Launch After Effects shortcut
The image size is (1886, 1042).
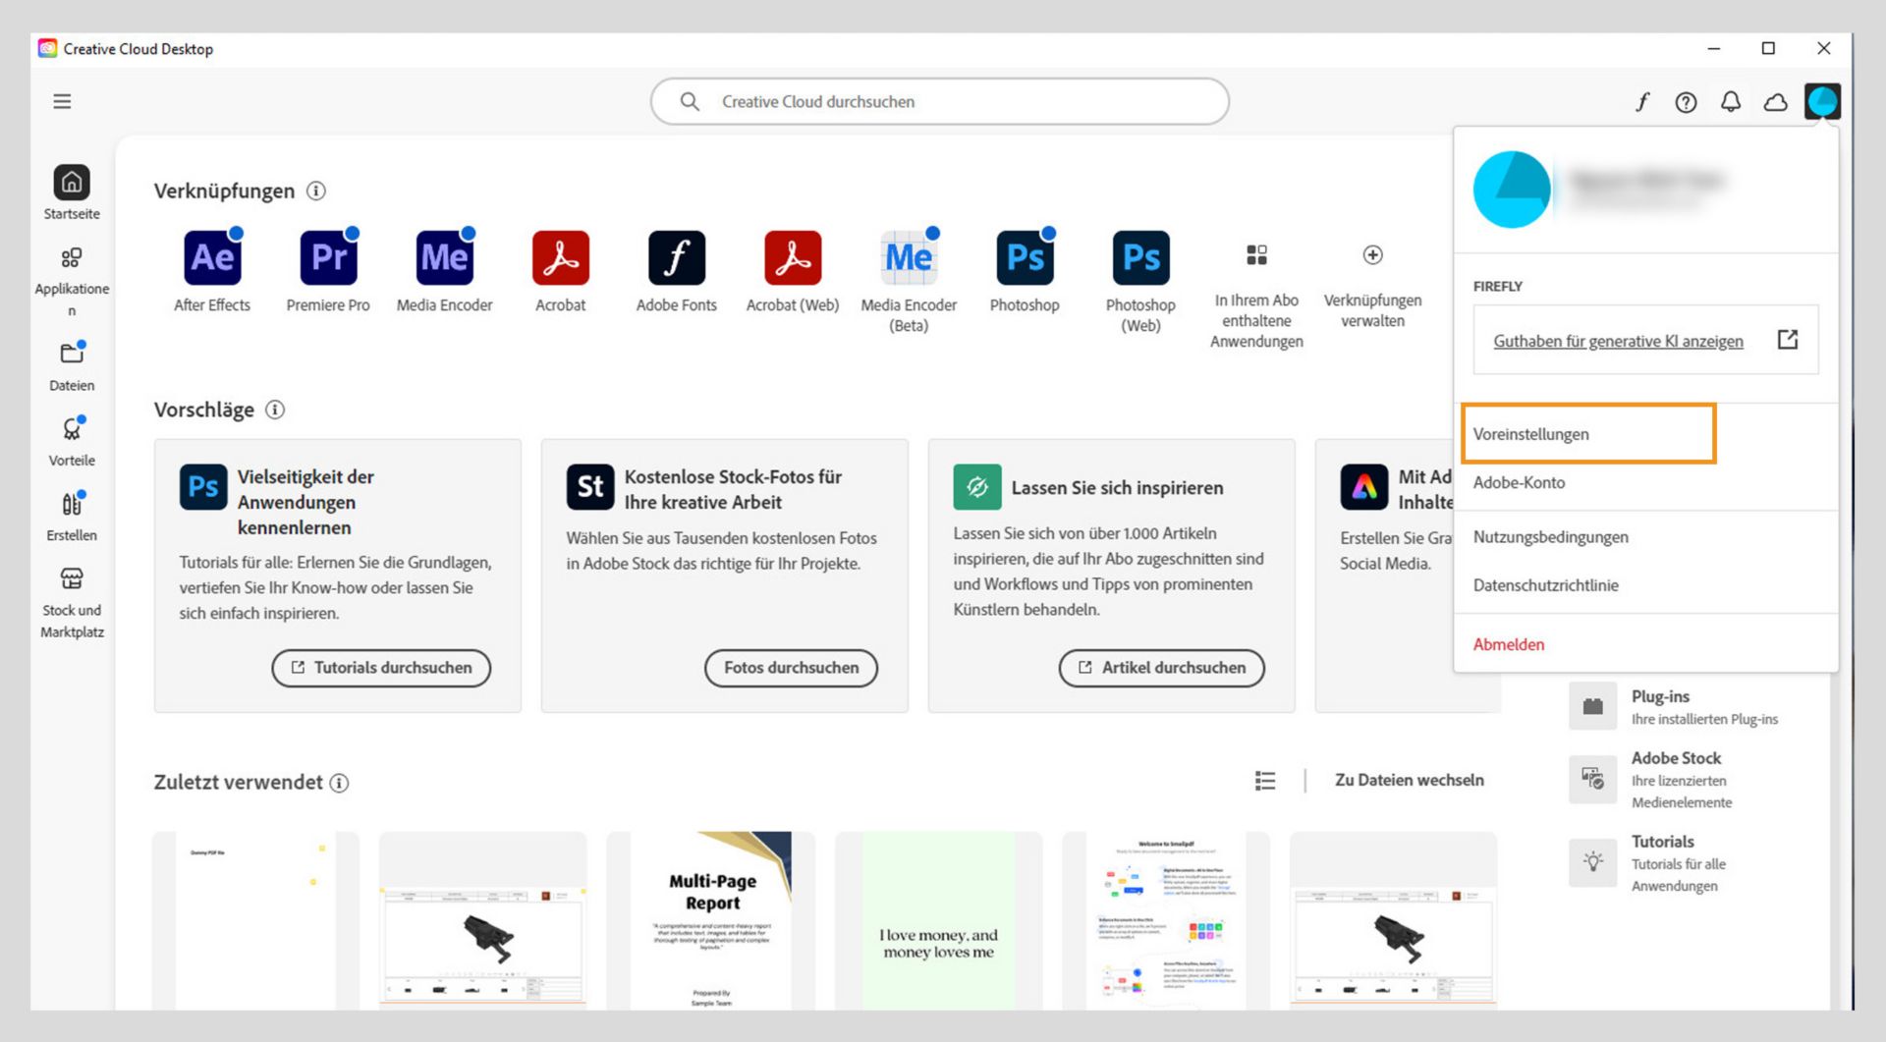point(212,257)
